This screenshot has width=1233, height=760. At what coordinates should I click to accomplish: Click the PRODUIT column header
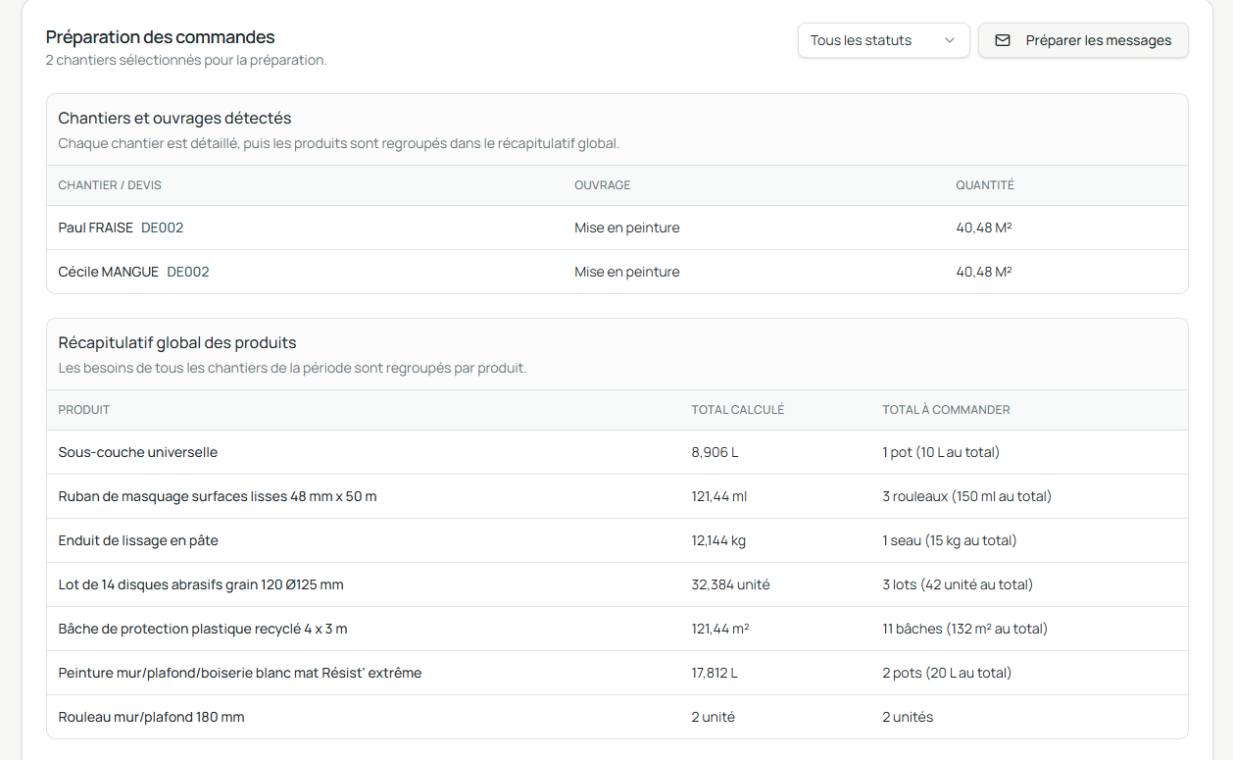pyautogui.click(x=84, y=410)
